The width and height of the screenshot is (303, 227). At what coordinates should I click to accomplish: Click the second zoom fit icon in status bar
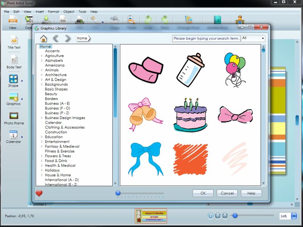pos(217,216)
